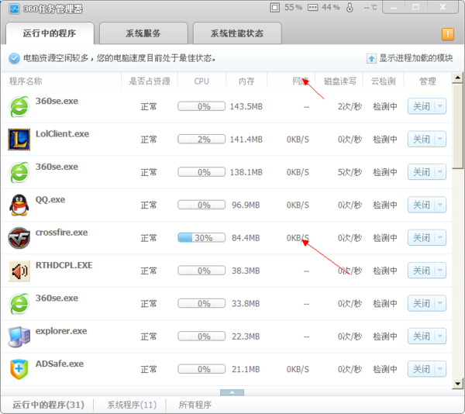Sort processes by 内存 column header
Viewport: 465px width, 414px height.
pyautogui.click(x=246, y=81)
